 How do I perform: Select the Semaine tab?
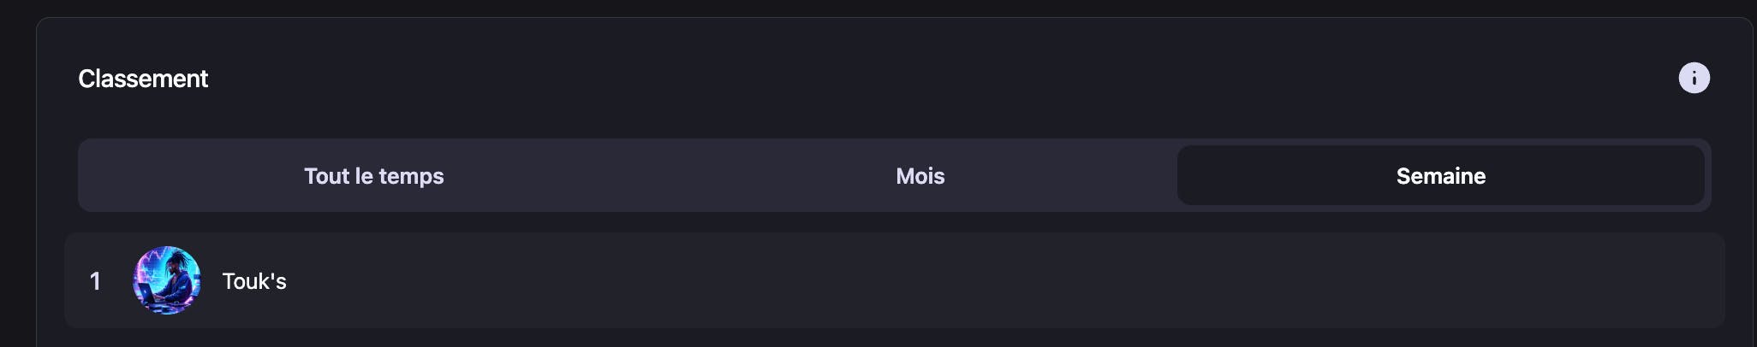[1441, 175]
